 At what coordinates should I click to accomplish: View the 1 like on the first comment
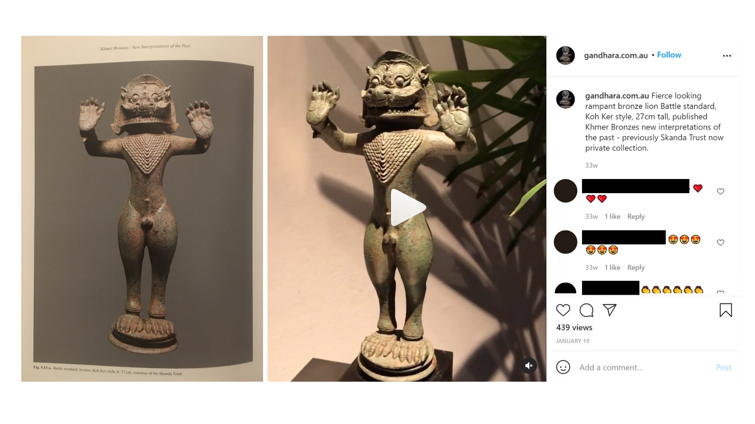pyautogui.click(x=612, y=216)
